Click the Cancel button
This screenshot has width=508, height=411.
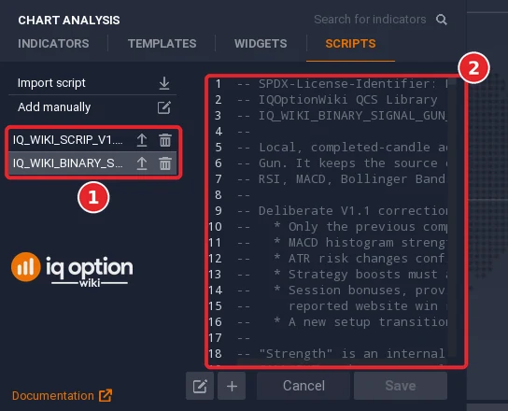[303, 386]
